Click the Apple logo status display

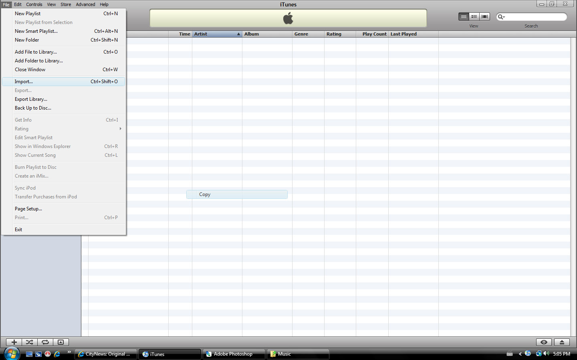click(288, 18)
